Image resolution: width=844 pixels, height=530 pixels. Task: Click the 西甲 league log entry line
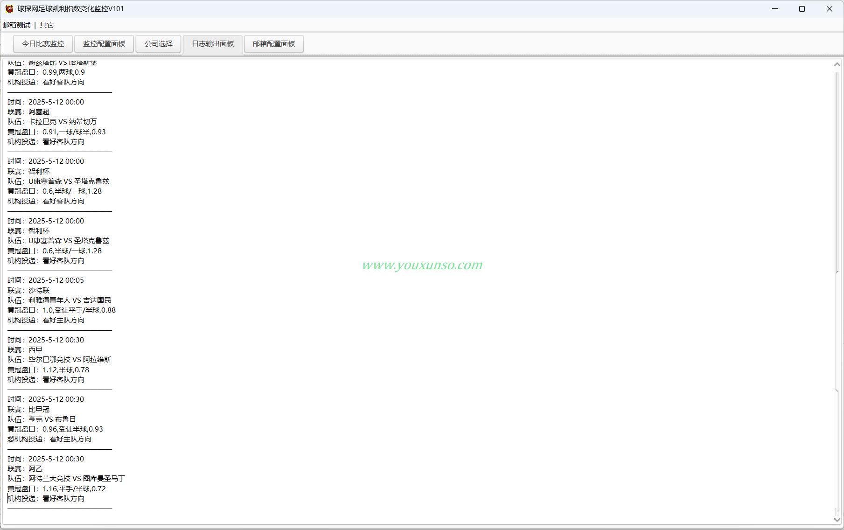[x=25, y=350]
